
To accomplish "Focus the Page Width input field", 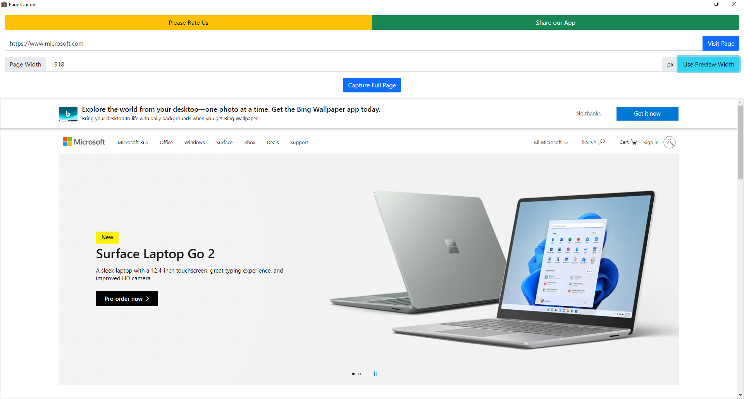I will 353,65.
